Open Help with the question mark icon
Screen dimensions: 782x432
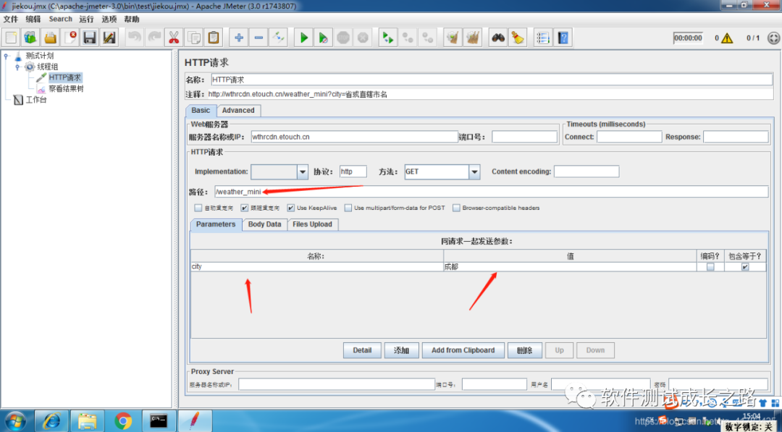pyautogui.click(x=563, y=38)
